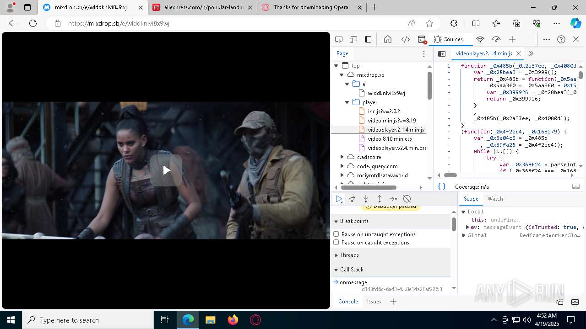Switch to Thanks for downloading Opera tab
The image size is (586, 329).
[x=312, y=7]
